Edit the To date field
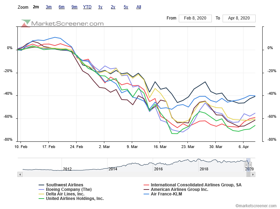 point(239,18)
